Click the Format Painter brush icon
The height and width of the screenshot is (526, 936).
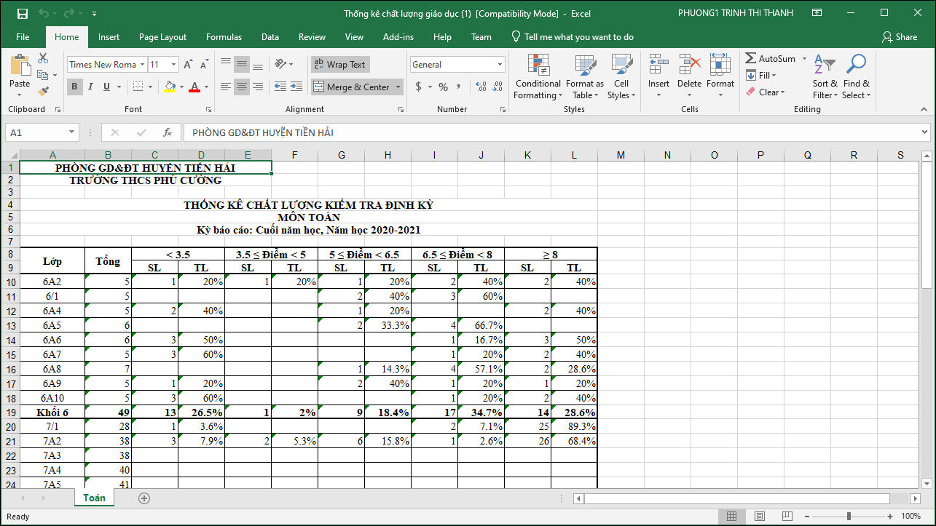43,92
